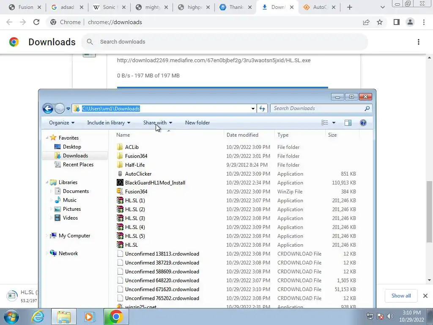Select Unconfirmed 671620.crdownload file
Image resolution: width=433 pixels, height=325 pixels.
click(x=162, y=289)
